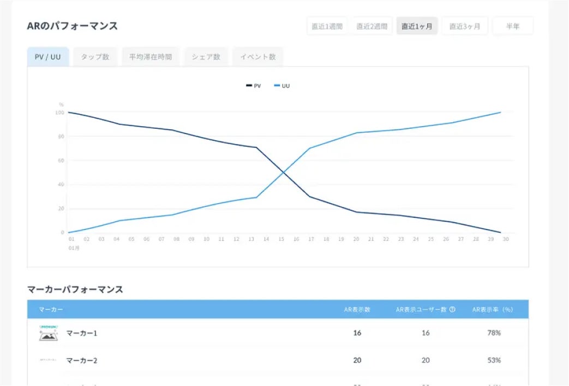
Task: Click the マーカー2 thumbnail image
Action: 49,360
